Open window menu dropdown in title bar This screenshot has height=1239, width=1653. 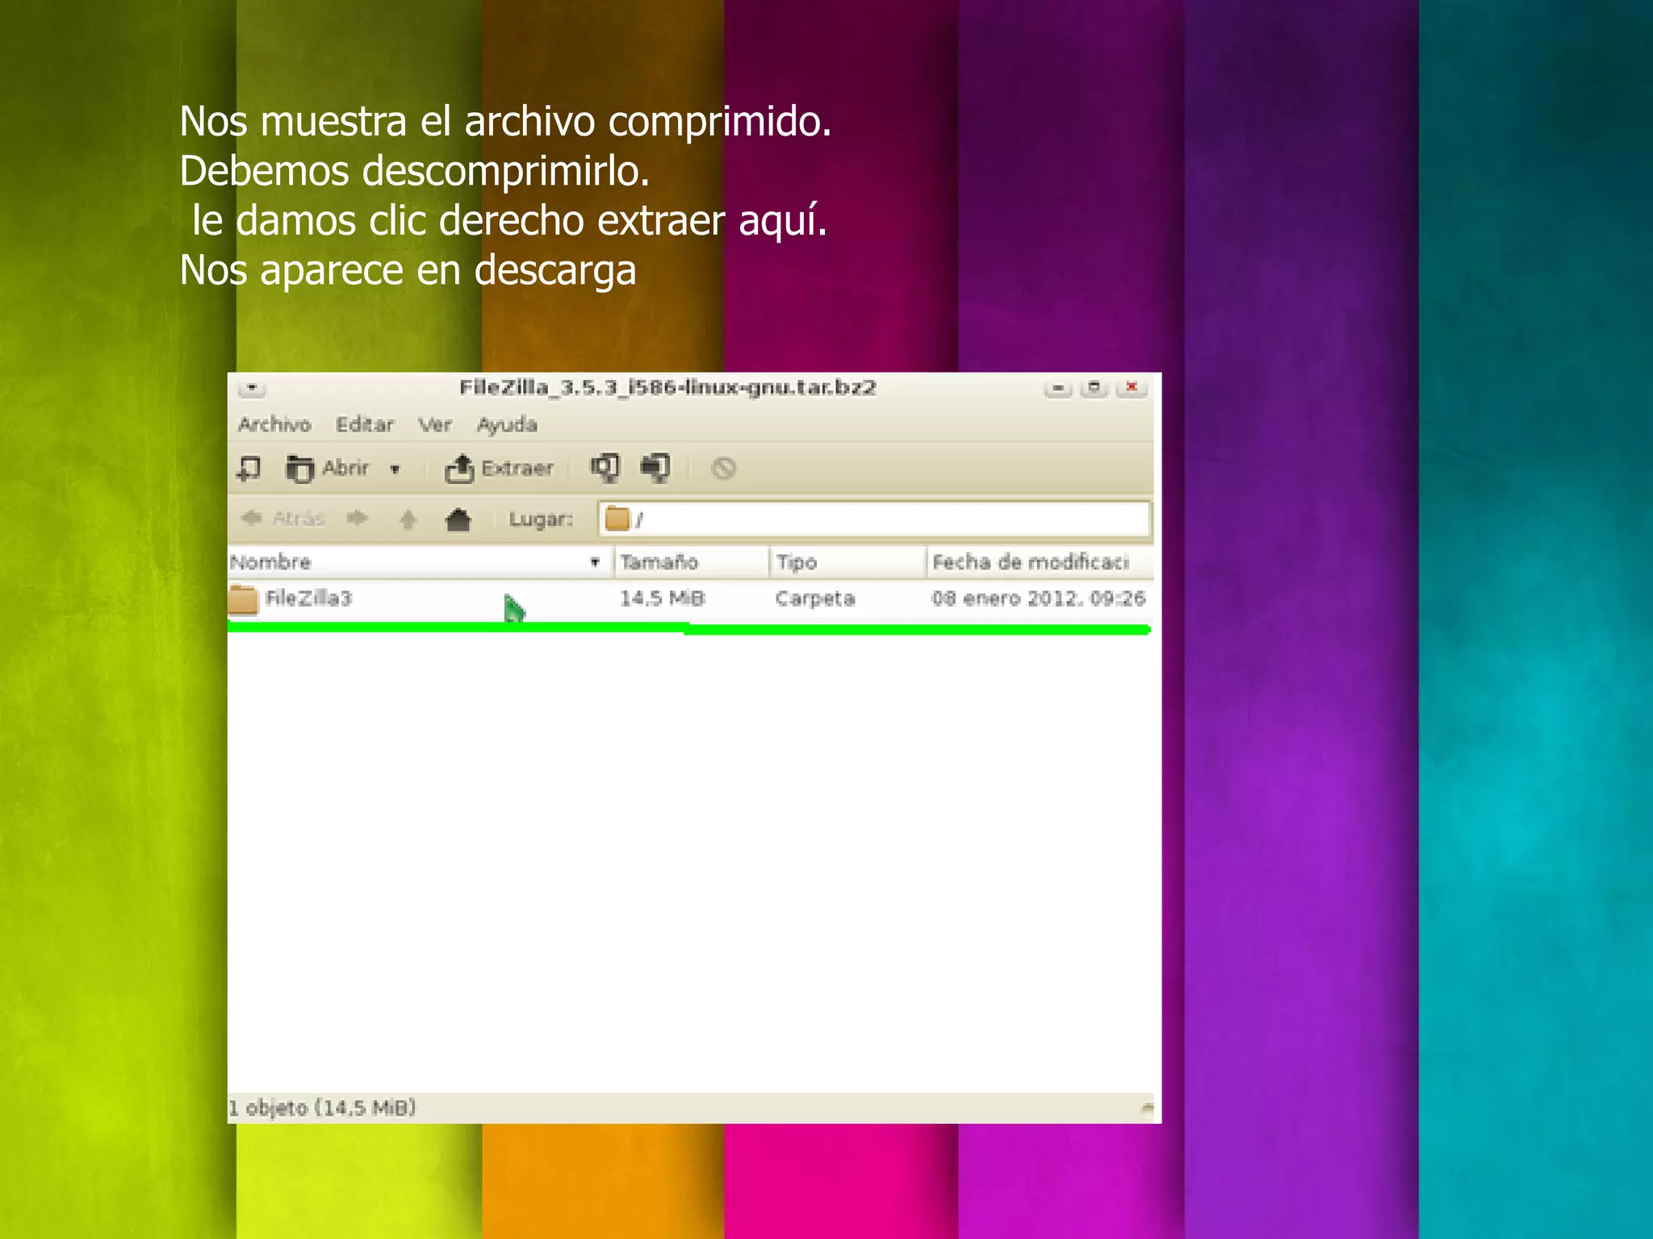tap(252, 388)
